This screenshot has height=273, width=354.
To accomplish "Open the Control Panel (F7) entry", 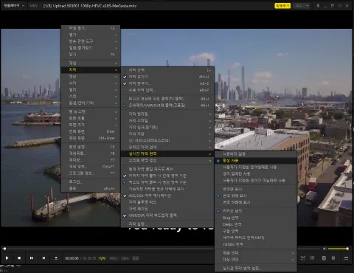I will pos(91,160).
